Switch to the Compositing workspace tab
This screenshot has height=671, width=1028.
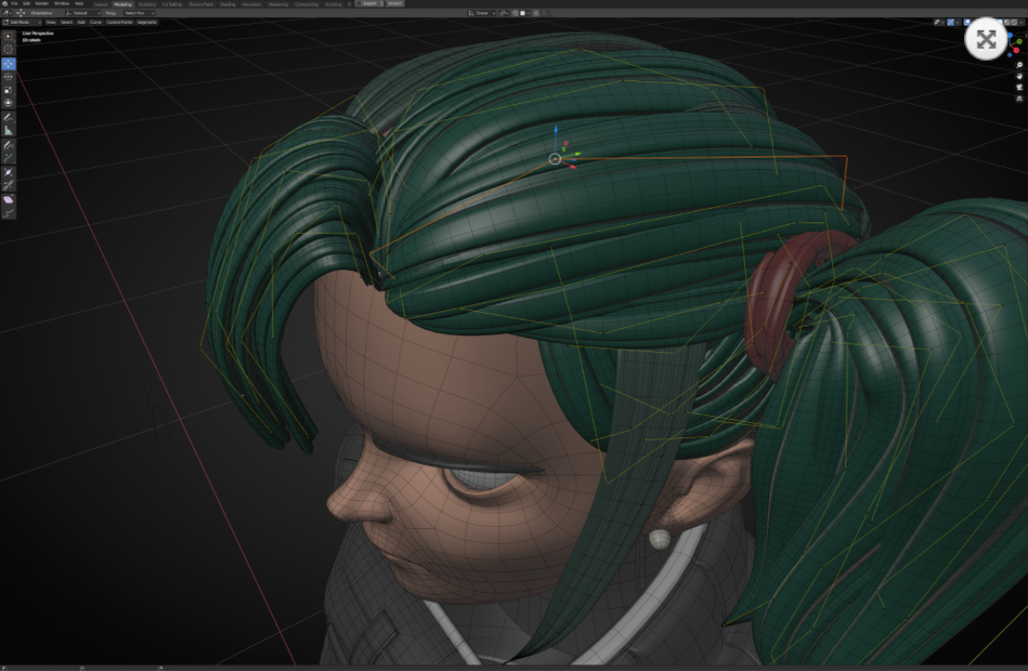click(307, 4)
